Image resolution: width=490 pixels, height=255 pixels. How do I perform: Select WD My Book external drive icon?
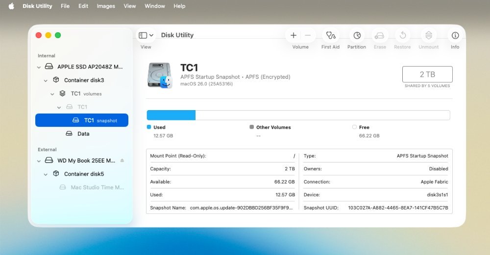(x=49, y=160)
